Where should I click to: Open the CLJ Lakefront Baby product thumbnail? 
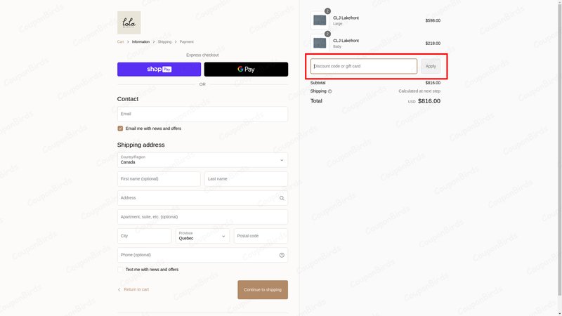(x=320, y=43)
